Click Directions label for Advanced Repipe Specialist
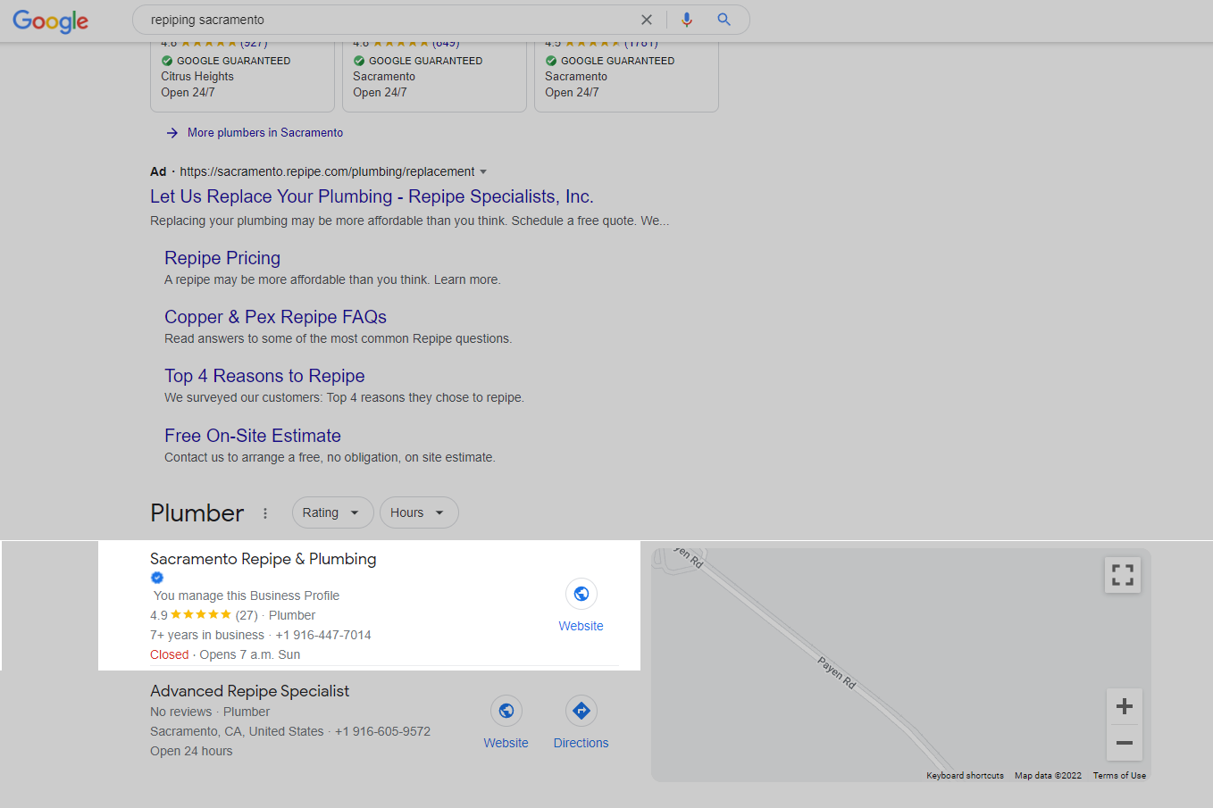The height and width of the screenshot is (808, 1213). pos(581,743)
